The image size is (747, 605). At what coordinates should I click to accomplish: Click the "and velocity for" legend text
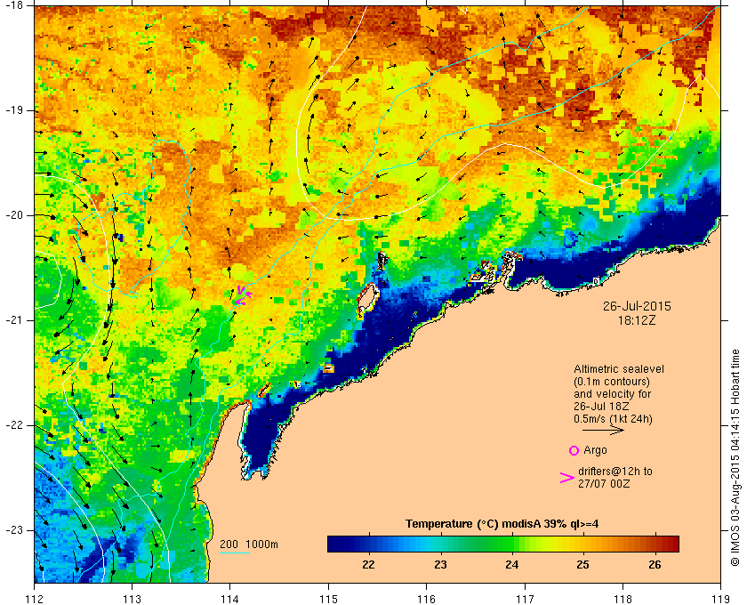(x=612, y=394)
